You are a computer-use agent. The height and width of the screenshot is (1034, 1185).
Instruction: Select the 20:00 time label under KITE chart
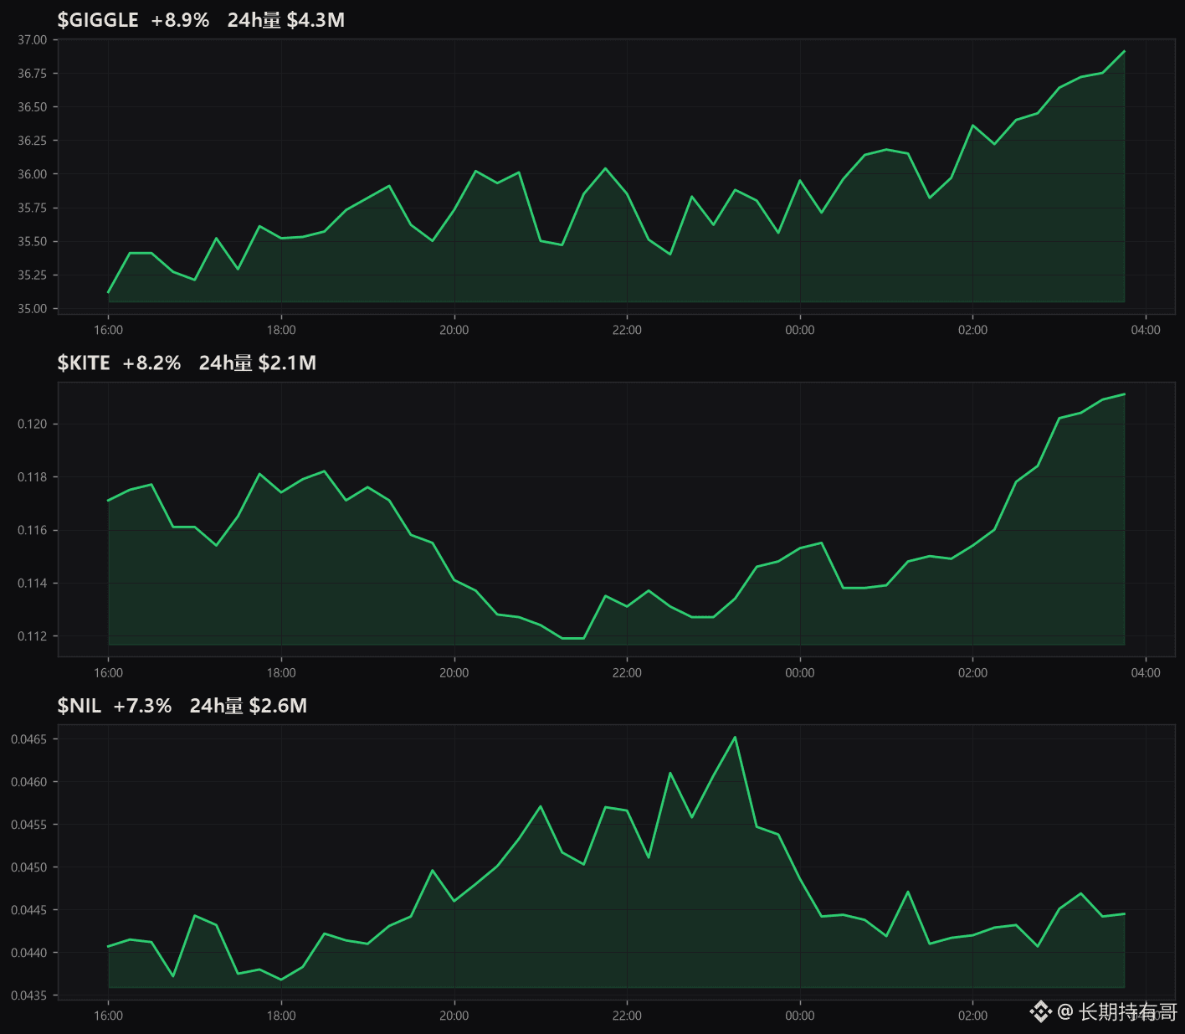pyautogui.click(x=454, y=672)
